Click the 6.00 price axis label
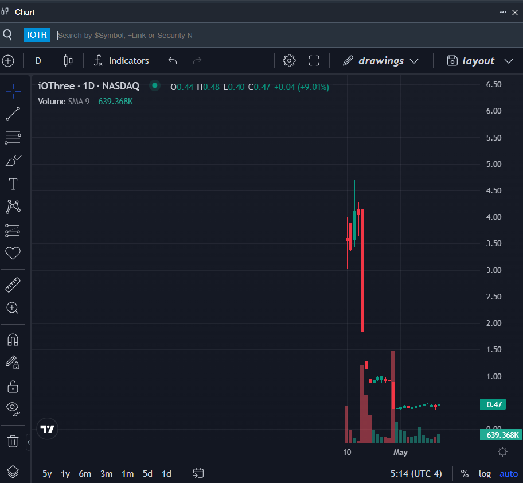 pyautogui.click(x=494, y=111)
